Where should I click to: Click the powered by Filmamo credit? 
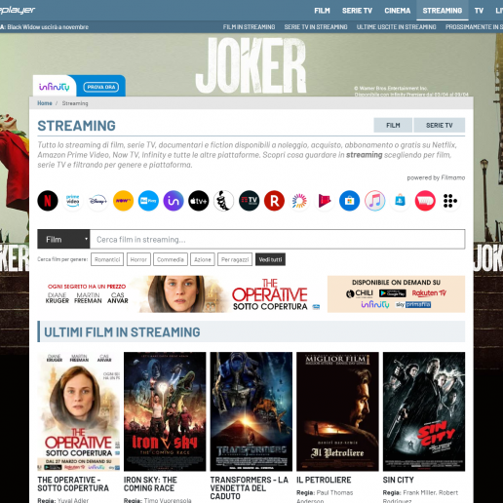[x=436, y=177]
